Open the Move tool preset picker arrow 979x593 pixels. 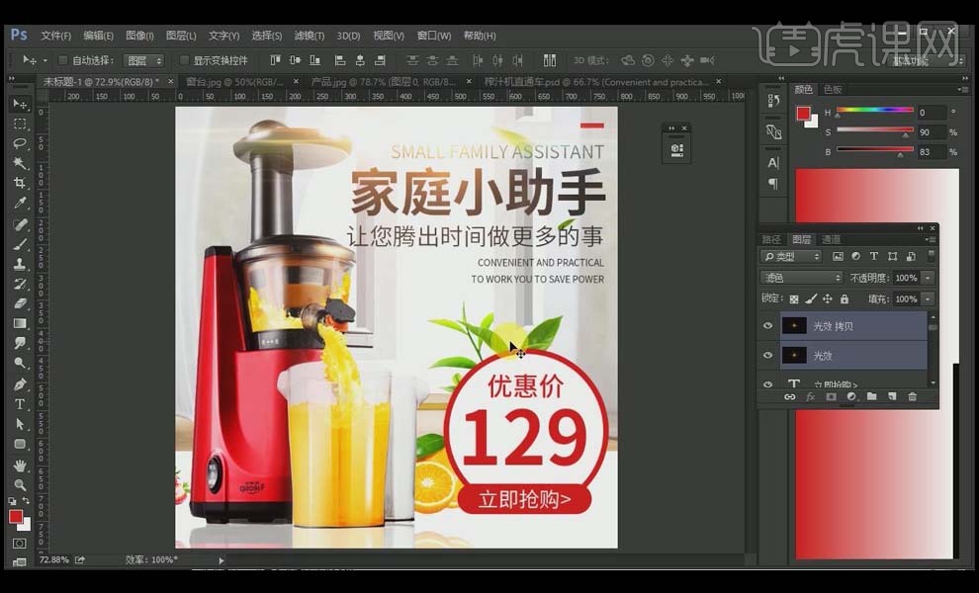pos(44,60)
